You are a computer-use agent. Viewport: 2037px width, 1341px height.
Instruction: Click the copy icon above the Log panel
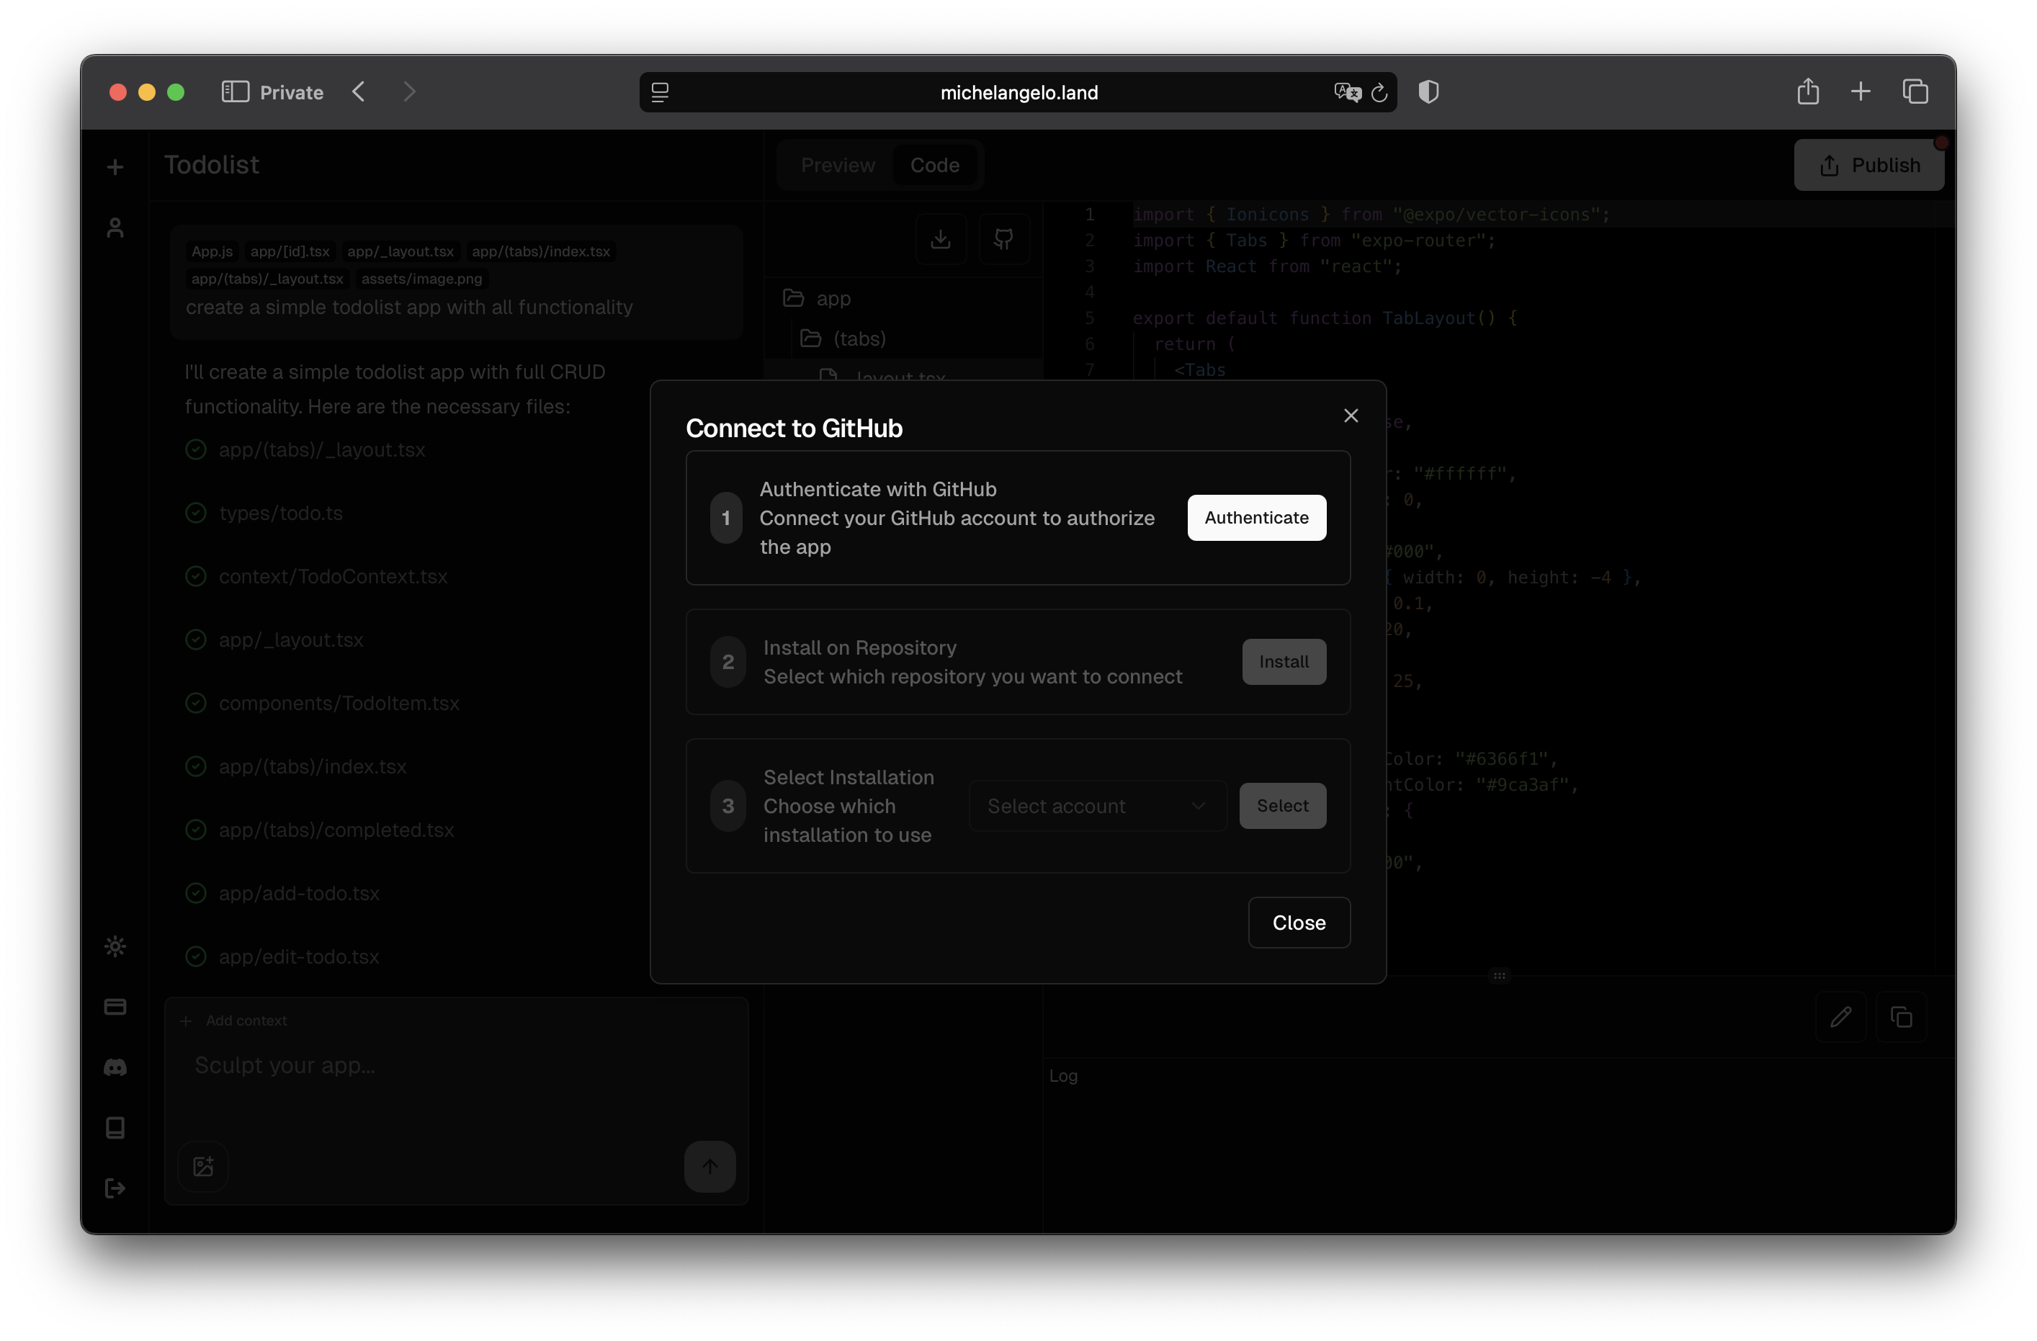1902,1017
